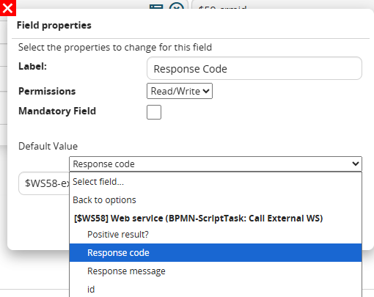
Task: Select the highlighted 'Response code' option
Action: (x=216, y=252)
